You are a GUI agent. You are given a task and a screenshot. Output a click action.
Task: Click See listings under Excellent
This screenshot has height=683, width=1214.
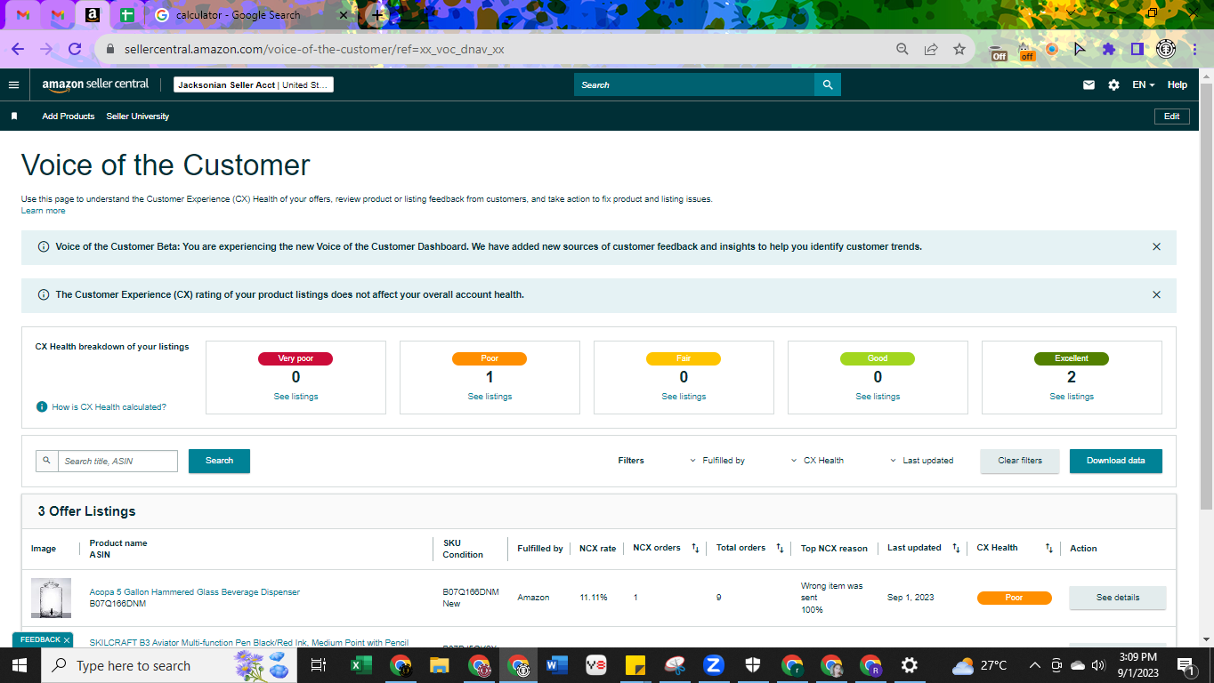[x=1072, y=397]
